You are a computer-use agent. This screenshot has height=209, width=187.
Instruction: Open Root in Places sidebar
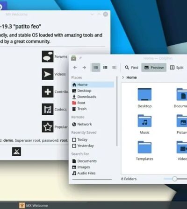point(79,103)
